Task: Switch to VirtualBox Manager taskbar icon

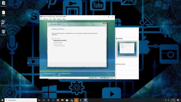Action: [x=81, y=100]
